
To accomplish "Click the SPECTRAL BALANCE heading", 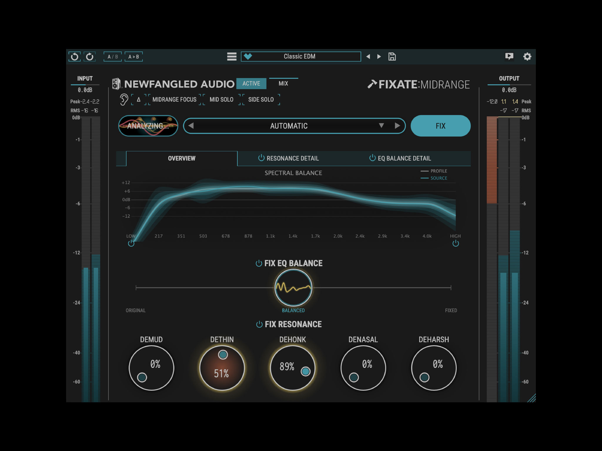I will coord(293,173).
